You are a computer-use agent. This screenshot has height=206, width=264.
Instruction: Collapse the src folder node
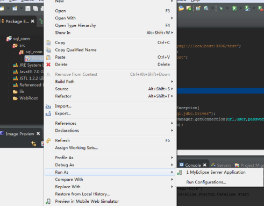9,46
